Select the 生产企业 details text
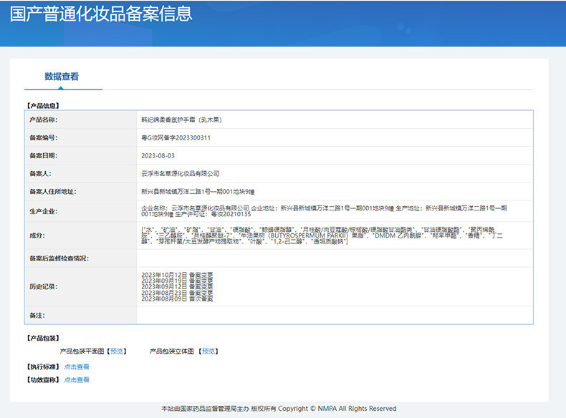This screenshot has height=418, width=566. coord(324,211)
